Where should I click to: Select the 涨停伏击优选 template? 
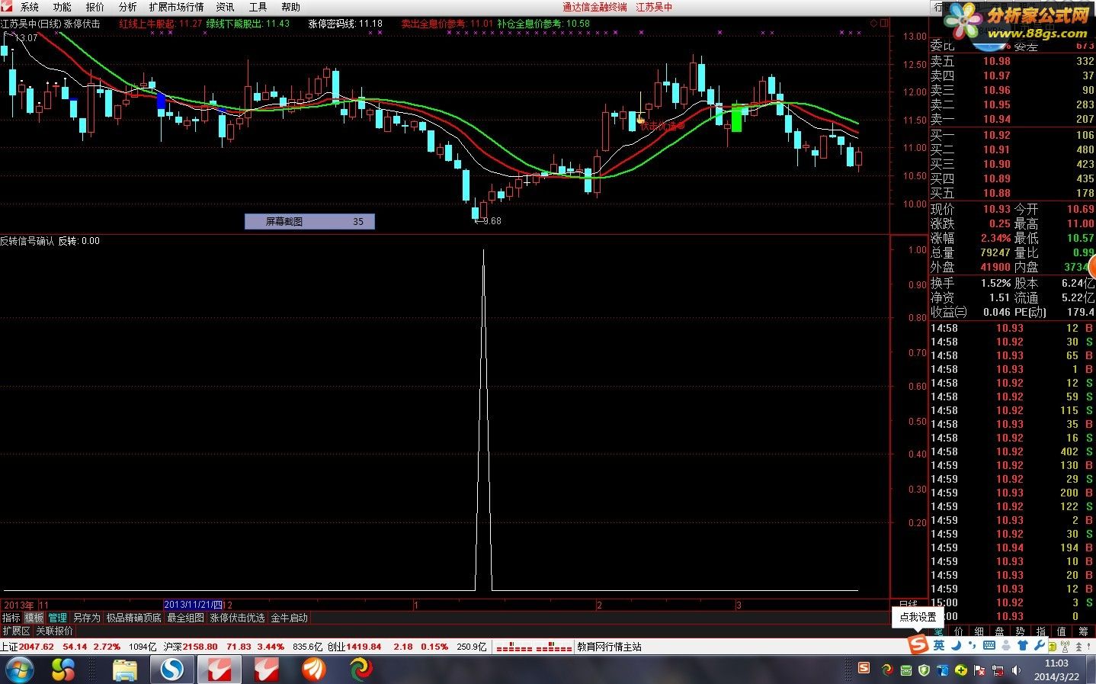(x=237, y=618)
